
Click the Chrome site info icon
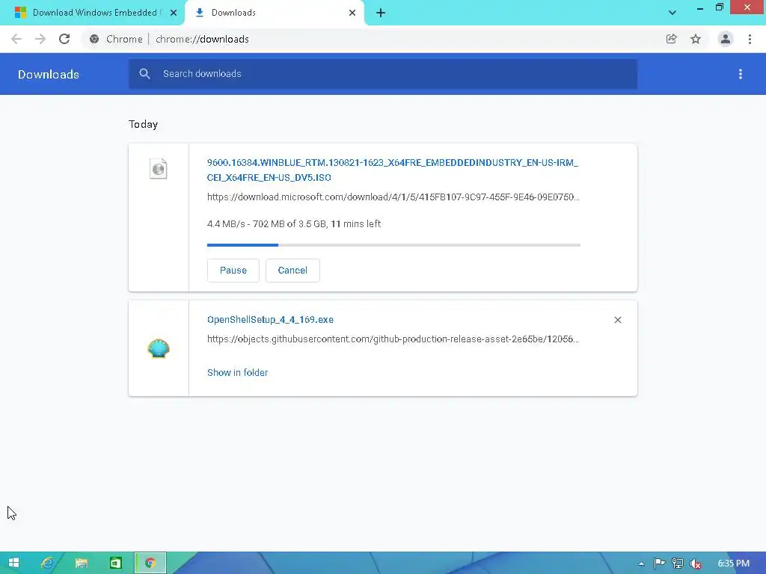click(x=94, y=39)
